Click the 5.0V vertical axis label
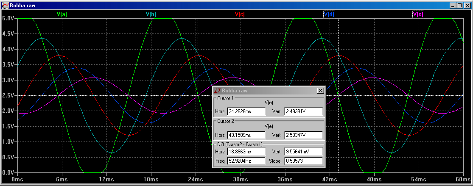Image resolution: width=473 pixels, height=186 pixels. click(8, 18)
